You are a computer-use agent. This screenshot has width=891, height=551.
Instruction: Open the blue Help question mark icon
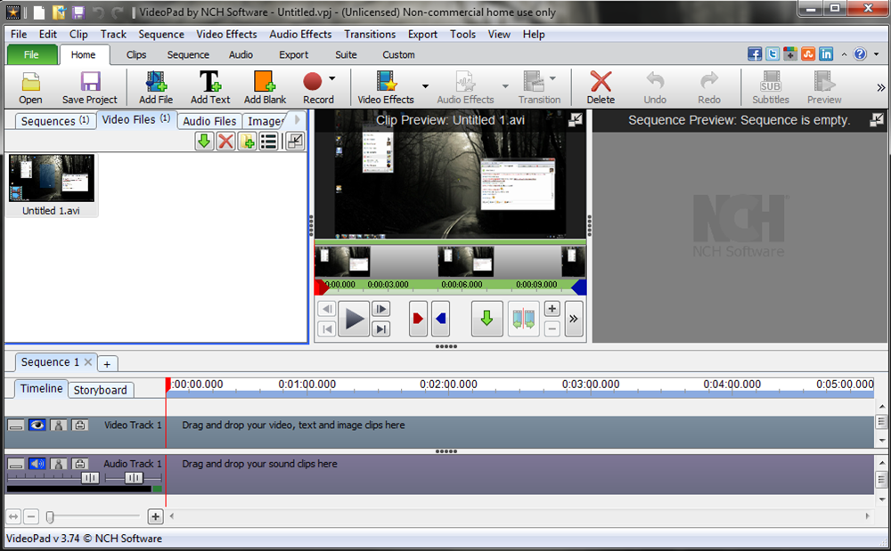860,54
